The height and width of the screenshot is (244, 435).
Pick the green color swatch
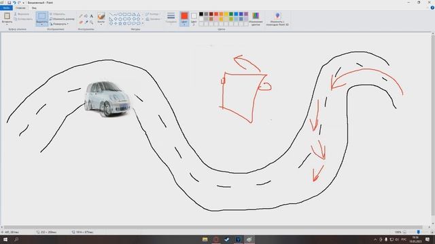231,14
